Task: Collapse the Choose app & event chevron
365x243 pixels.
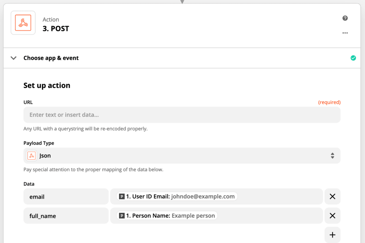Action: click(14, 58)
